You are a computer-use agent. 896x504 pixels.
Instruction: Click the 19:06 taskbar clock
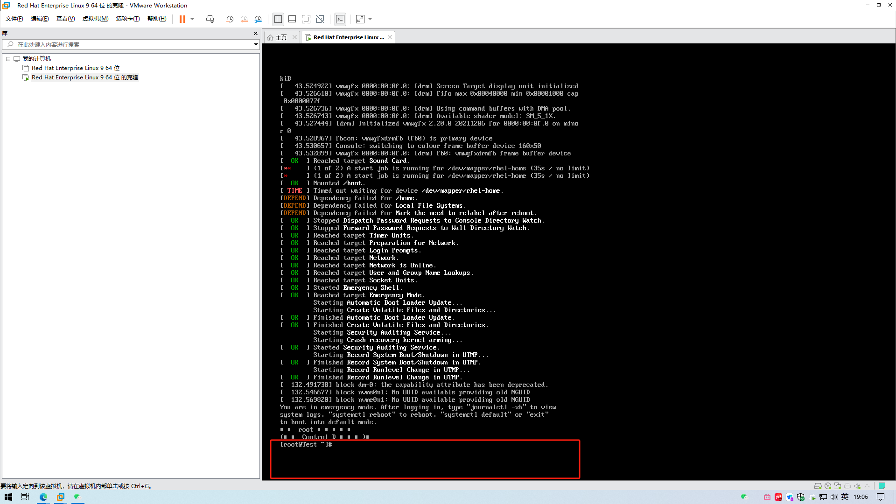coord(861,497)
